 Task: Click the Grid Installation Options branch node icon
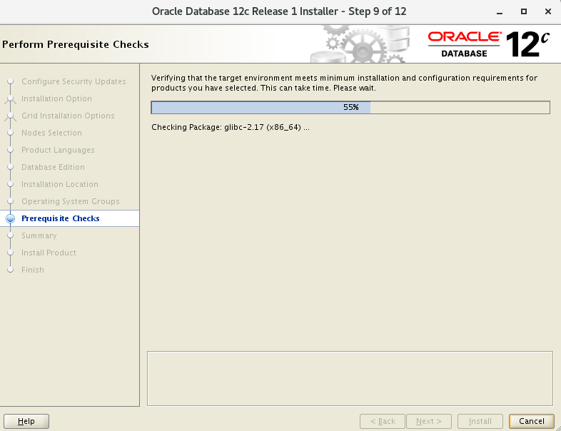pos(11,116)
